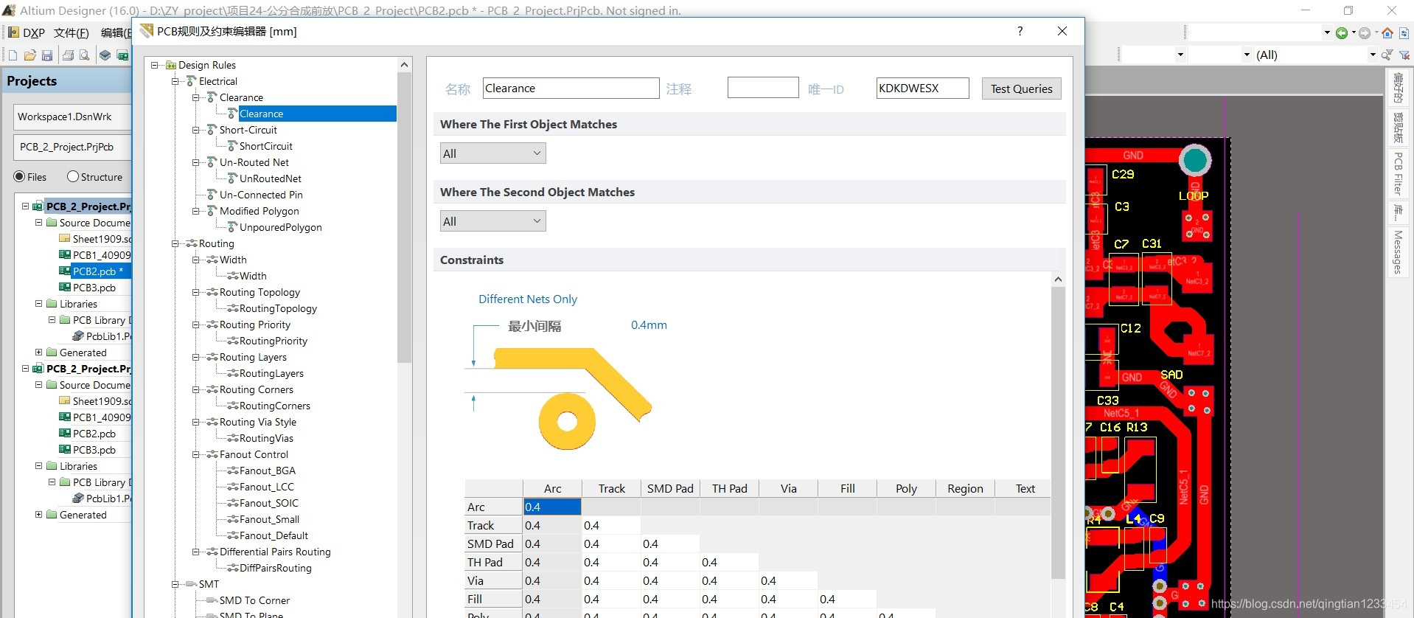Collapse the SMT tree node
This screenshot has height=618, width=1414.
point(175,584)
